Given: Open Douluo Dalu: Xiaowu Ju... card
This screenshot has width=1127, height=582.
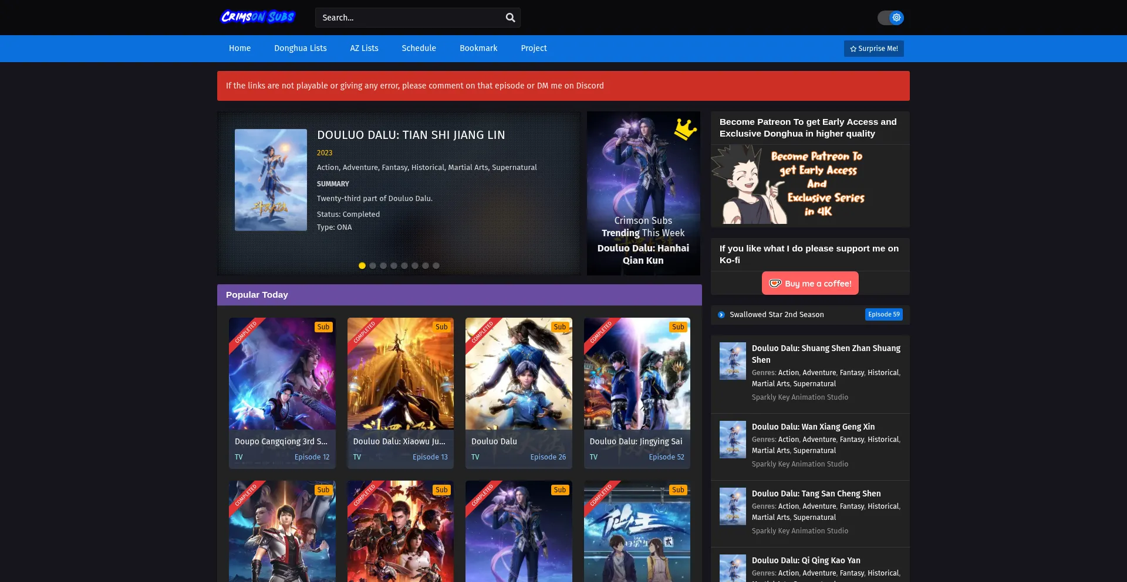Looking at the screenshot, I should 400,393.
